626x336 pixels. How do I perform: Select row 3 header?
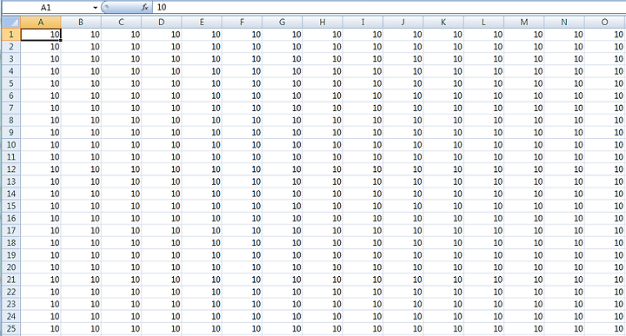pyautogui.click(x=11, y=59)
